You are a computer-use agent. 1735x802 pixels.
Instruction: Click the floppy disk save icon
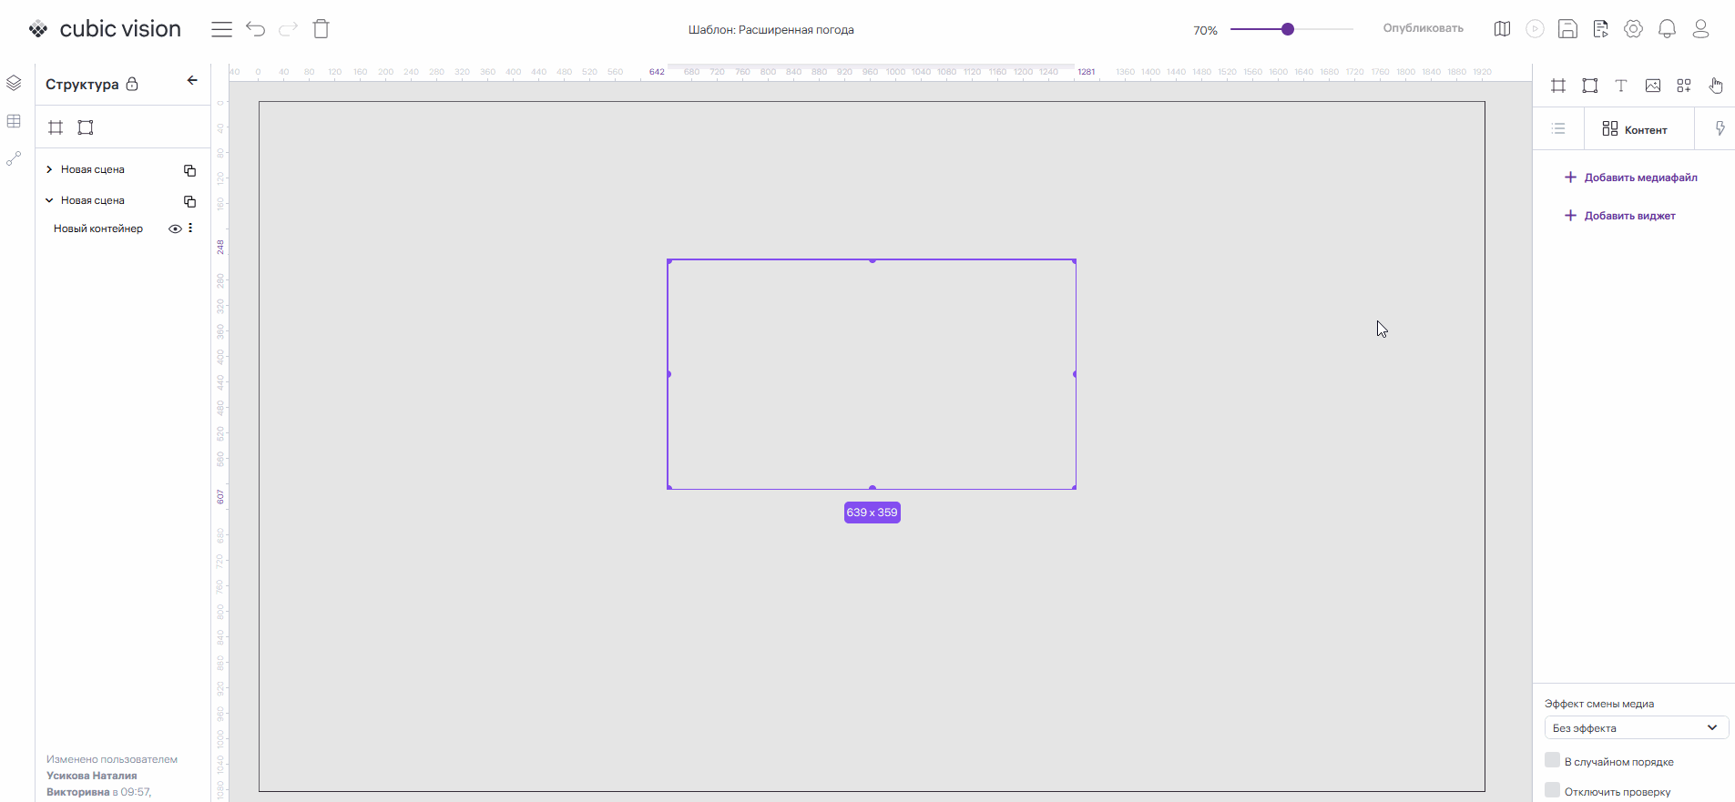point(1567,29)
